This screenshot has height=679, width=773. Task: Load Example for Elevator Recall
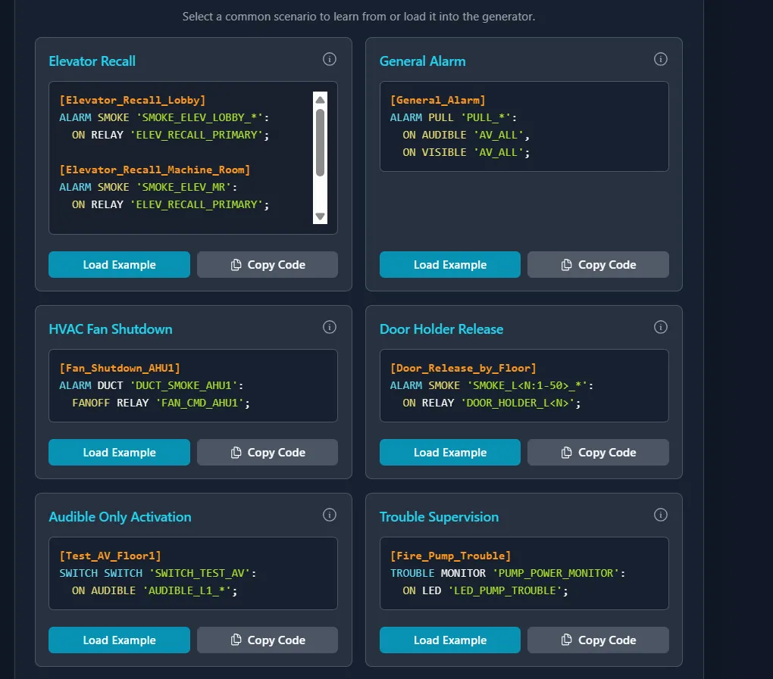(x=119, y=264)
